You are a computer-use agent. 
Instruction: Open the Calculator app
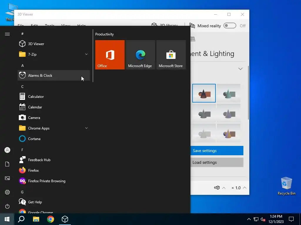(53, 97)
